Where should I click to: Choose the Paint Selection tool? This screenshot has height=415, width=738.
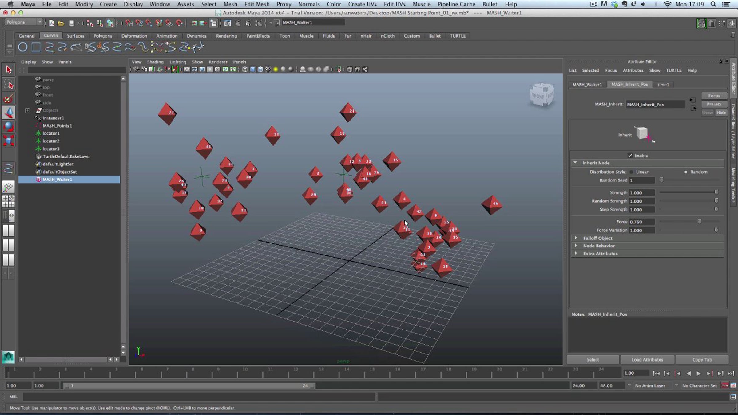tap(9, 98)
